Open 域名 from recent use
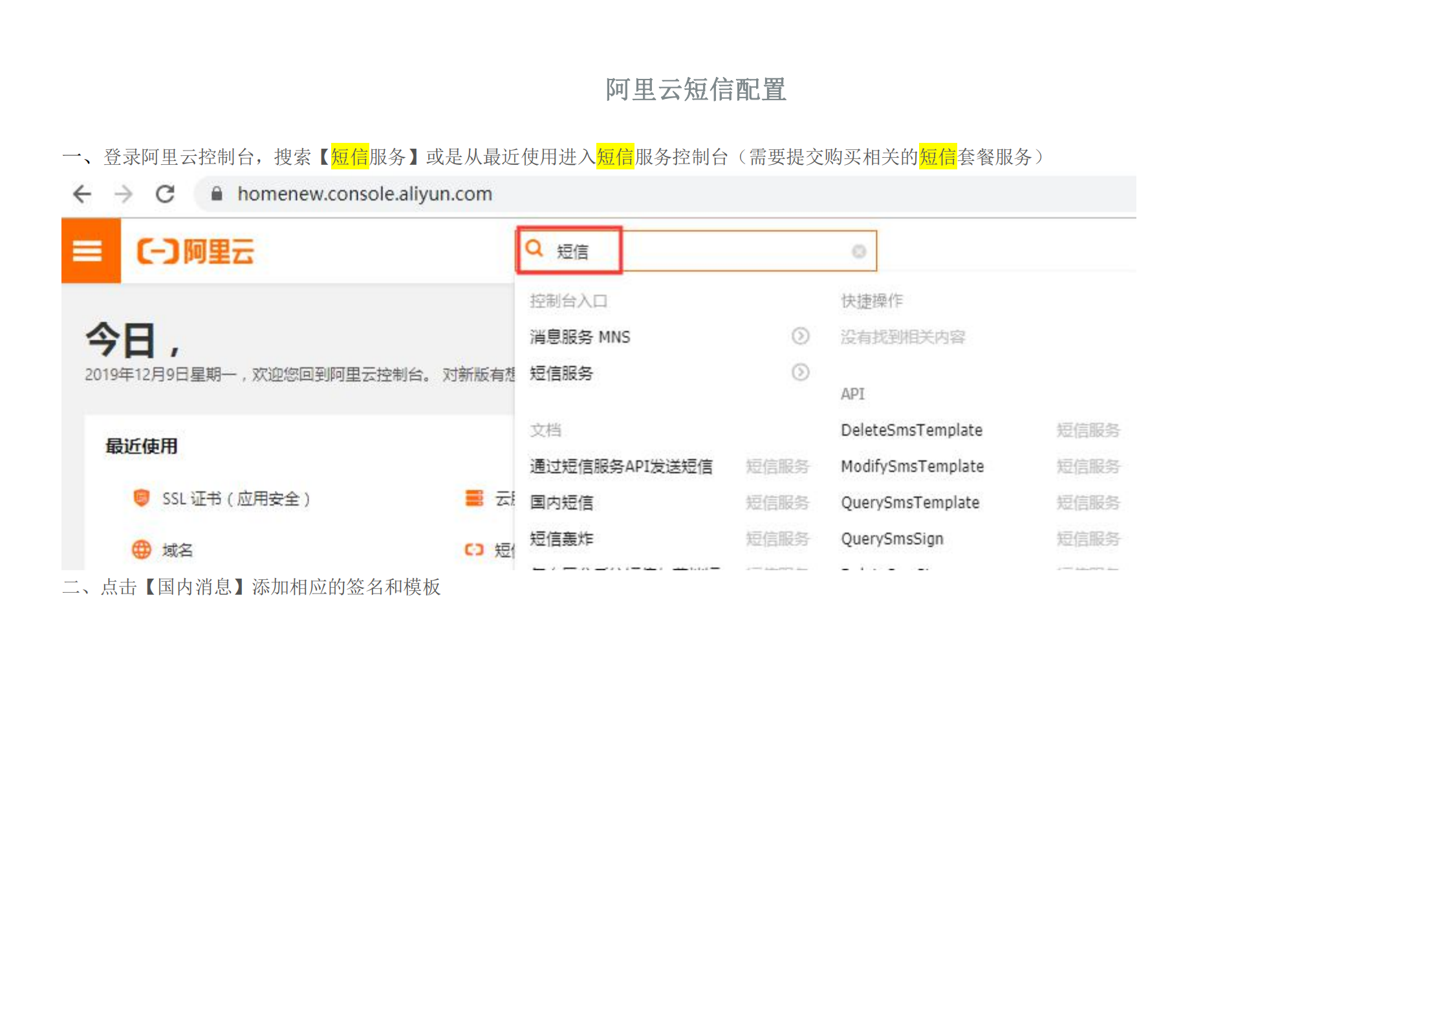The image size is (1452, 1026). pyautogui.click(x=177, y=550)
